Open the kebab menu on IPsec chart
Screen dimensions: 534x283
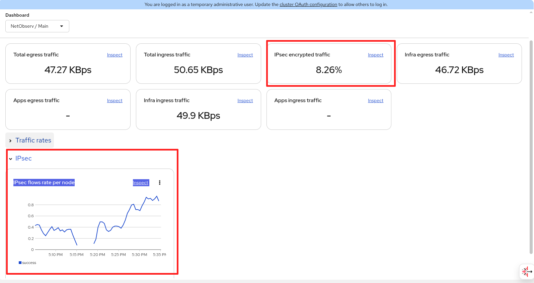click(x=160, y=183)
